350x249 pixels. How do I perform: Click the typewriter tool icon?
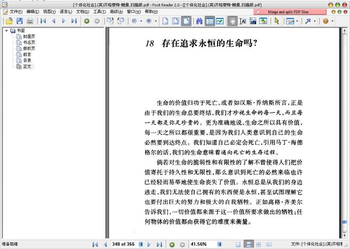(x=290, y=21)
